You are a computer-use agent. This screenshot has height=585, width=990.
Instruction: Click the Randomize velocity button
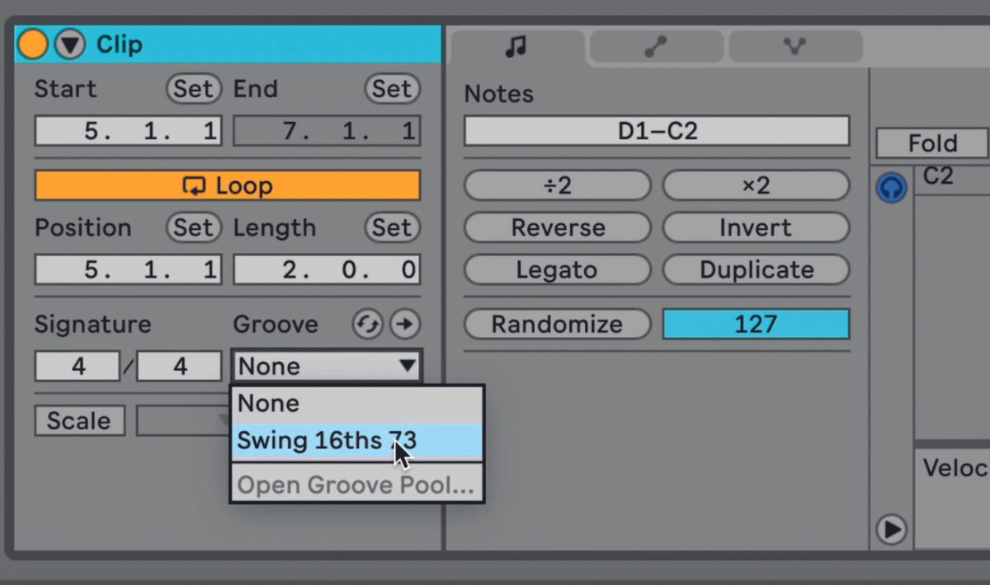pos(558,324)
